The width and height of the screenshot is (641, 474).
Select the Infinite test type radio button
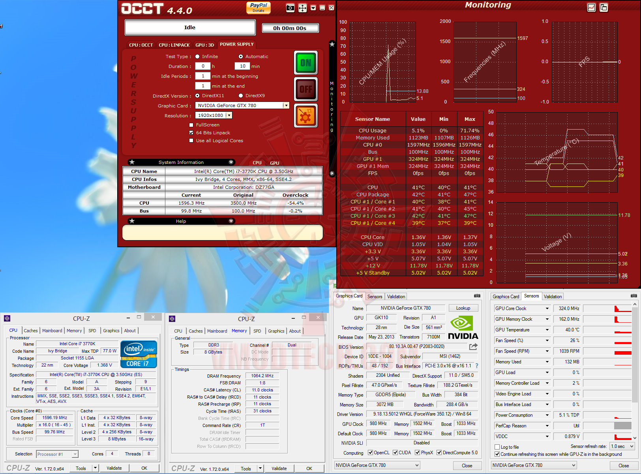point(197,56)
